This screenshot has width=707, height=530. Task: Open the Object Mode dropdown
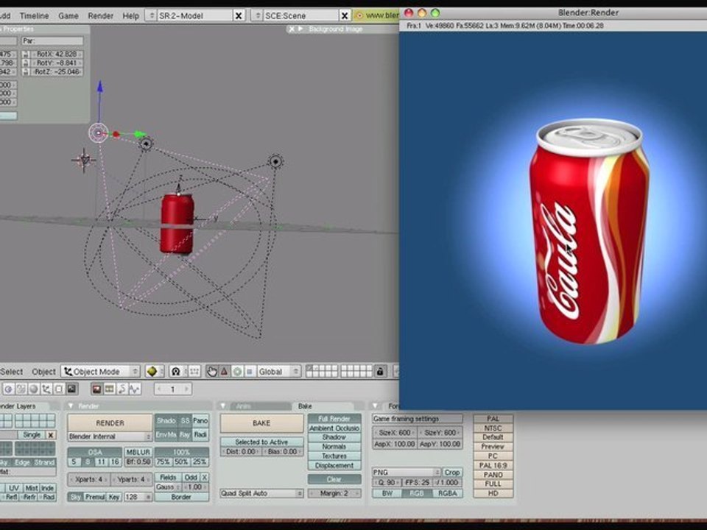point(101,371)
